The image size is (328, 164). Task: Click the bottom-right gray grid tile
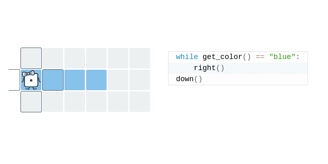pyautogui.click(x=140, y=102)
